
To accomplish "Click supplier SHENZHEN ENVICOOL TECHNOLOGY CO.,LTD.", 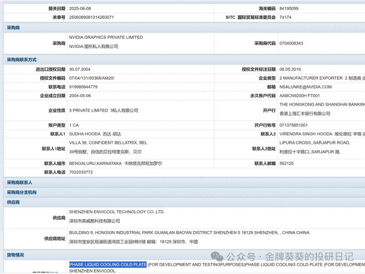I will [x=117, y=212].
